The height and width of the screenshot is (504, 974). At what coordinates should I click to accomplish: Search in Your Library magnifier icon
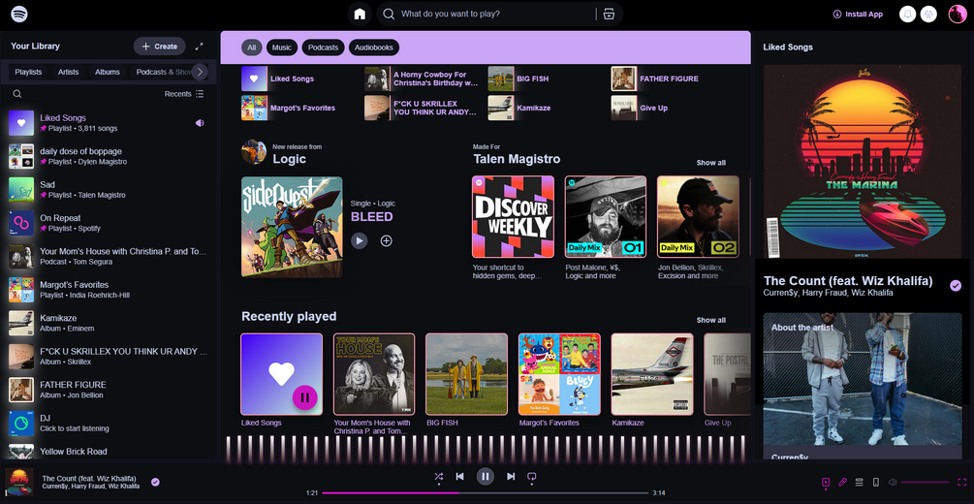[17, 94]
